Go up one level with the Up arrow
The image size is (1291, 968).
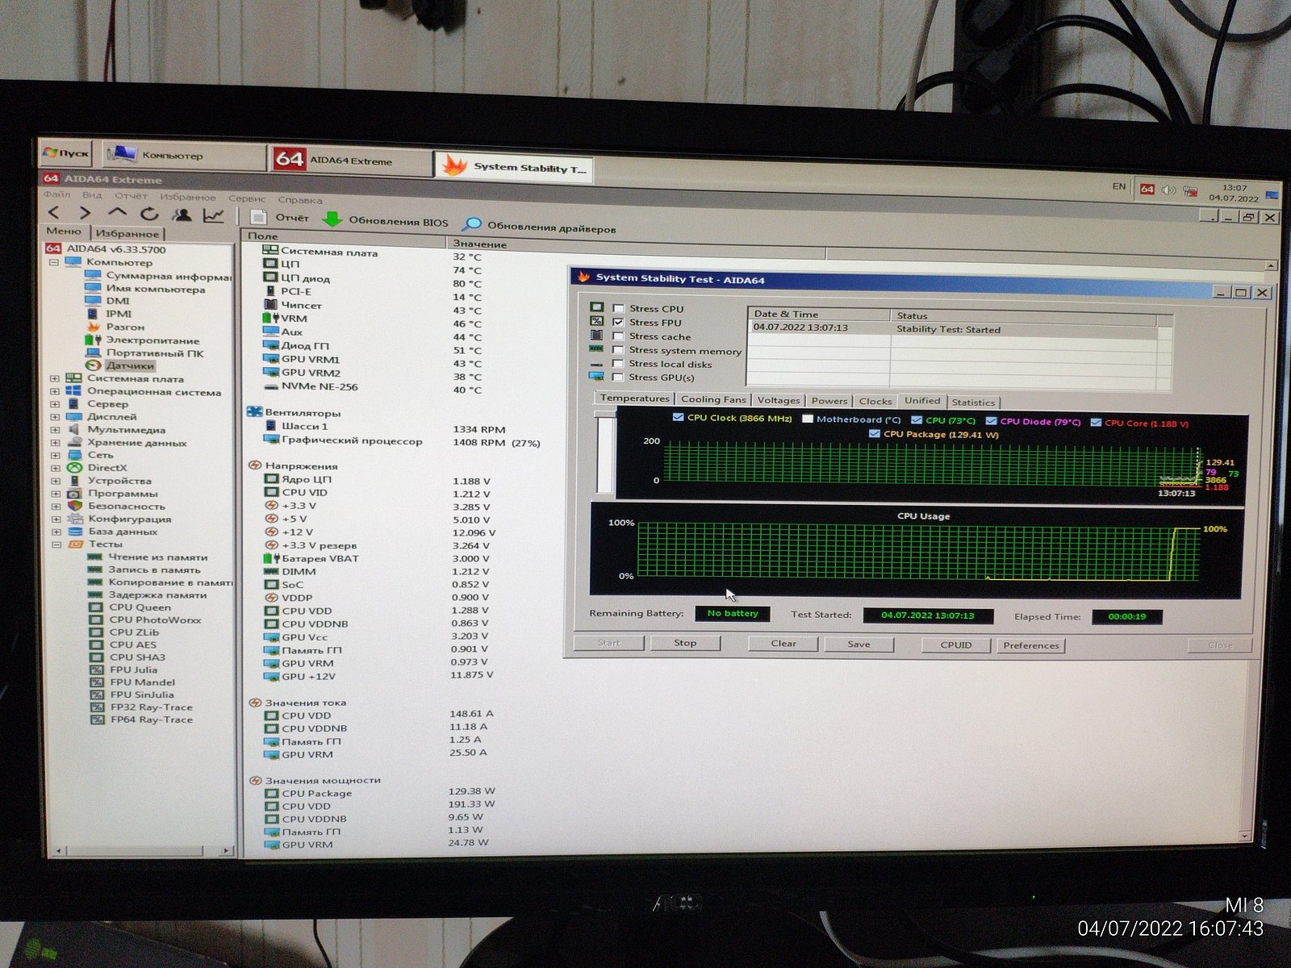pos(118,212)
